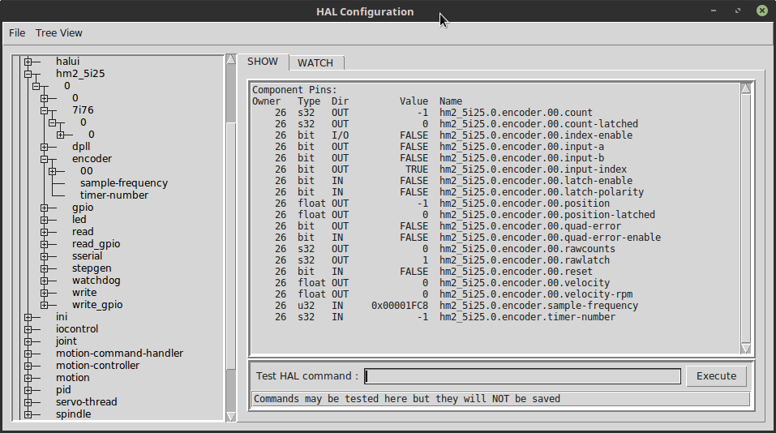Expand the read tree node
This screenshot has width=776, height=433.
pyautogui.click(x=45, y=232)
